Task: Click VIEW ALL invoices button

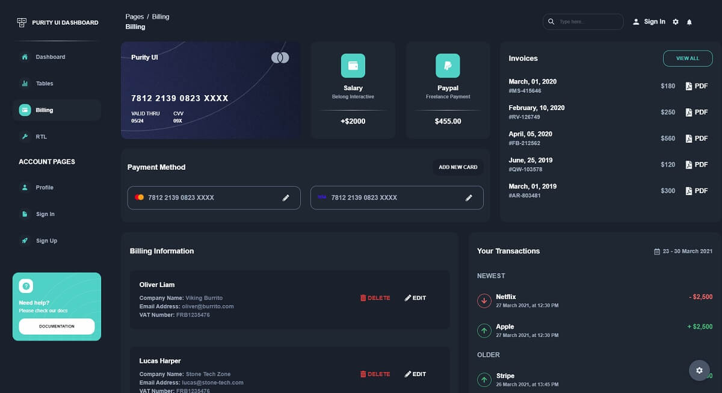Action: (x=688, y=58)
